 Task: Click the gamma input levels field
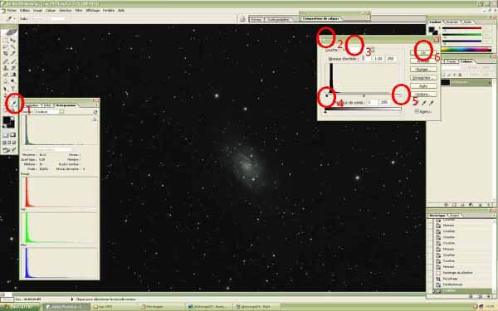(x=378, y=59)
